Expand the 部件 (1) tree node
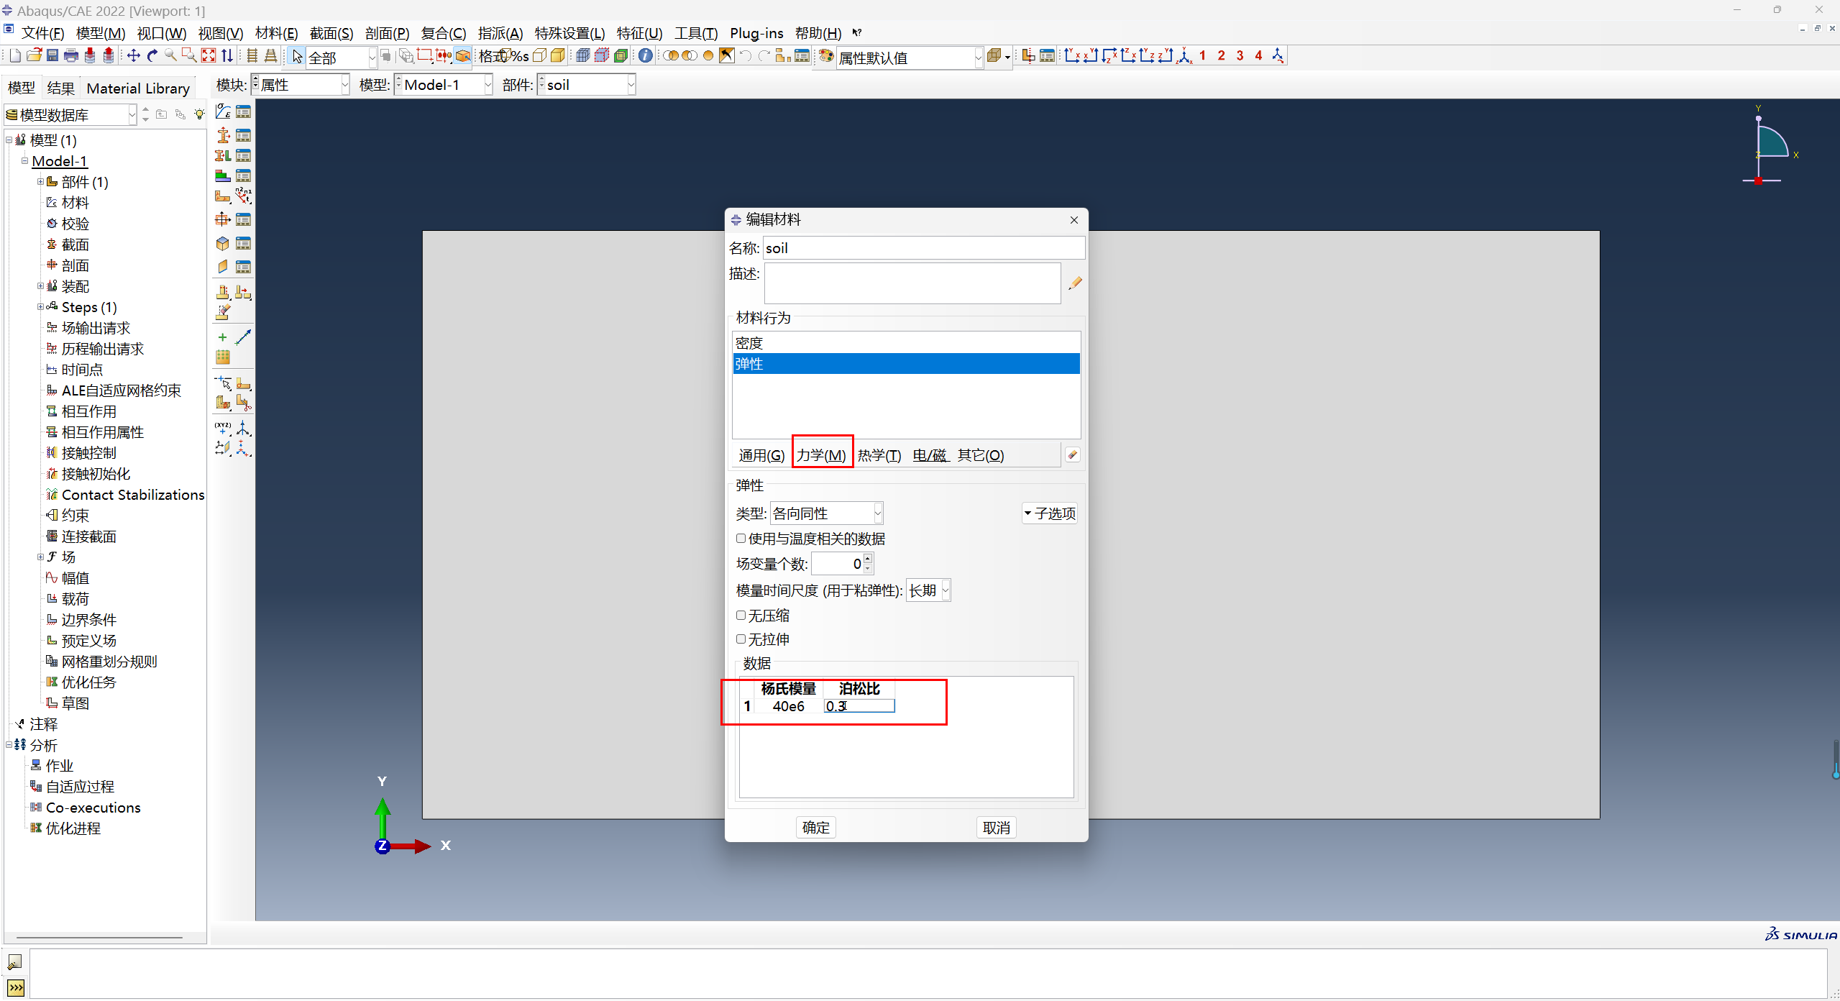The image size is (1840, 1001). [x=41, y=182]
